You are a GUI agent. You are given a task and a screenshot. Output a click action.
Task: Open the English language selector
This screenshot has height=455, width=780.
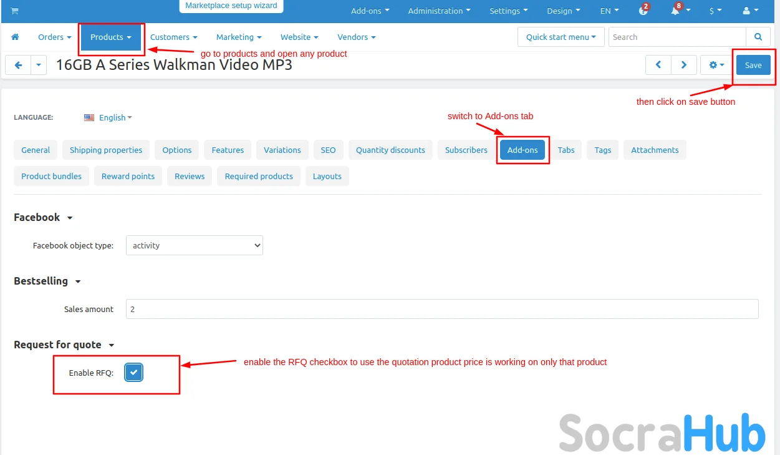coord(108,117)
